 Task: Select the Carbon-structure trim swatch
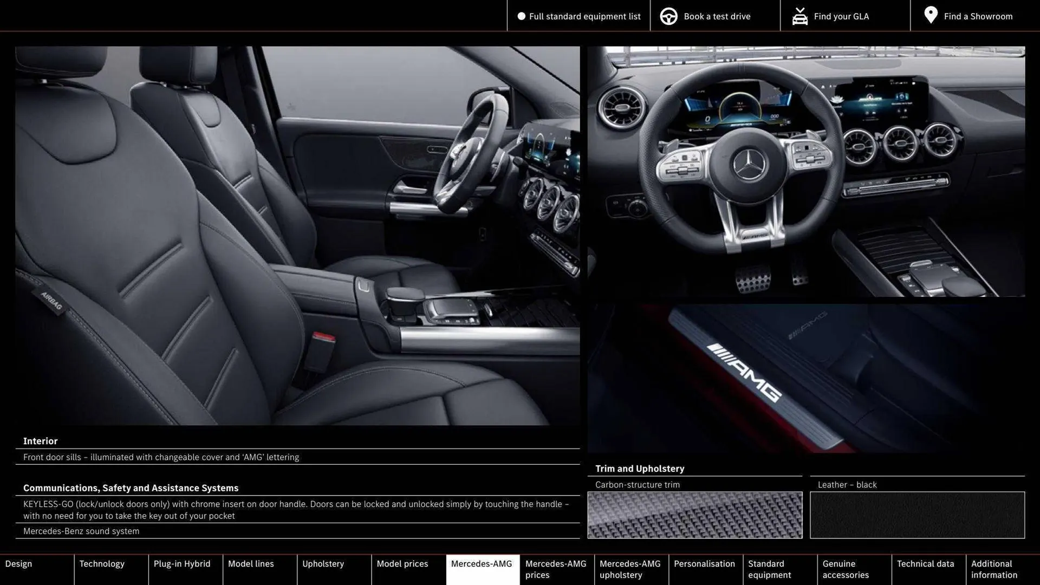(695, 515)
